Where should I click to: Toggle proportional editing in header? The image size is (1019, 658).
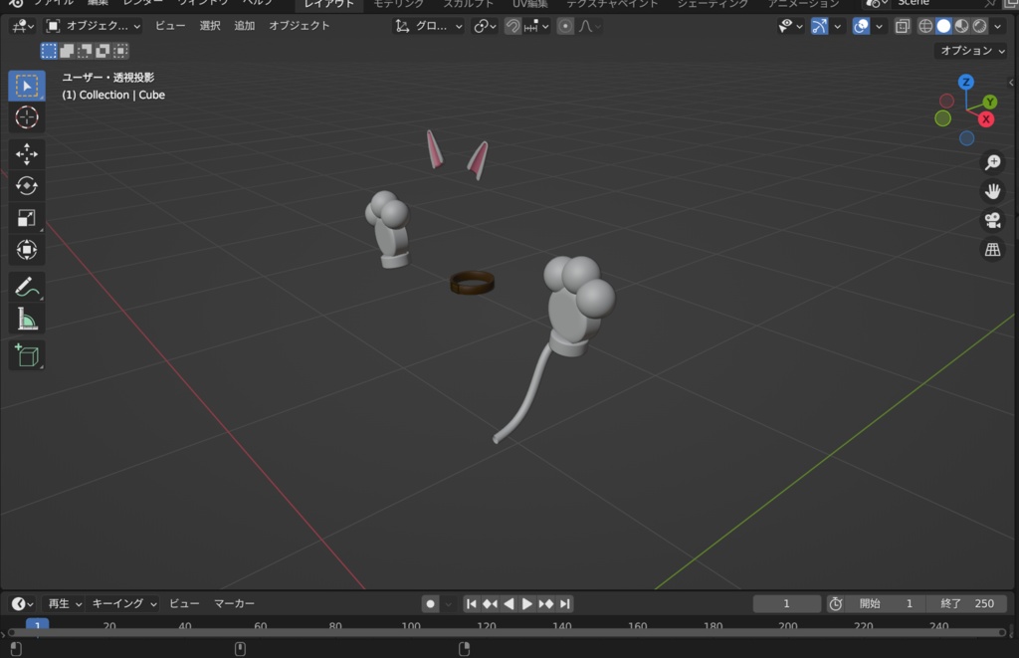tap(565, 26)
